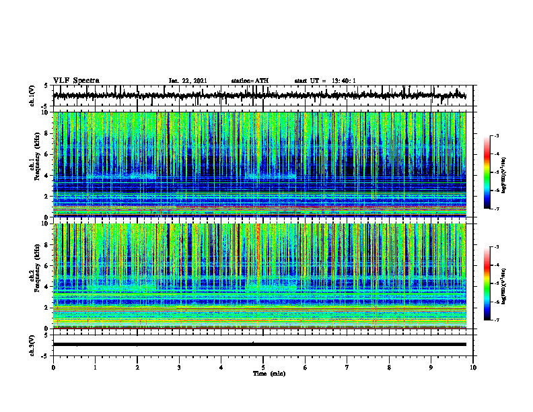Click inside the ch.2 spectrogram panel
The height and width of the screenshot is (412, 533).
click(259, 276)
